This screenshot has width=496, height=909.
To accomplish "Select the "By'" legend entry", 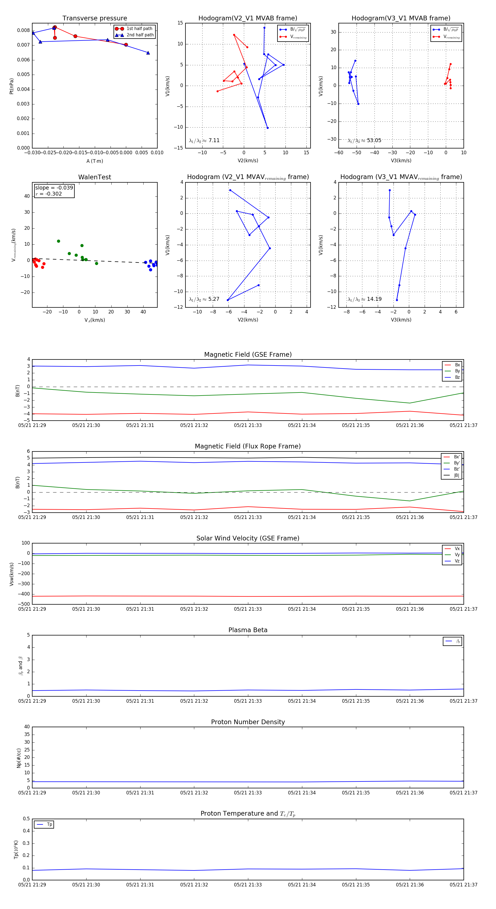I will click(x=452, y=463).
